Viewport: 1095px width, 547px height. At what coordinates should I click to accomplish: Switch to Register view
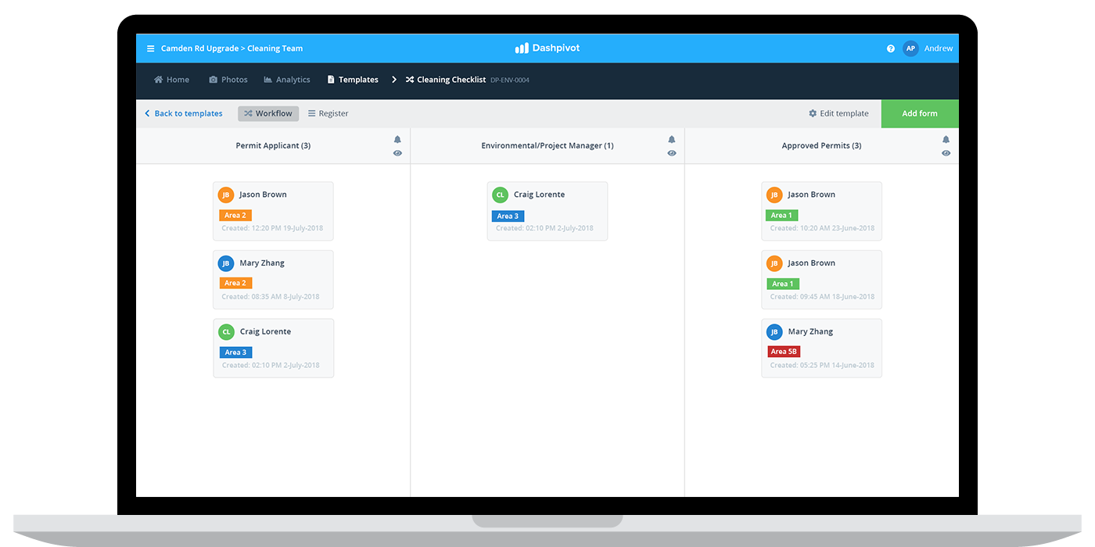tap(328, 113)
